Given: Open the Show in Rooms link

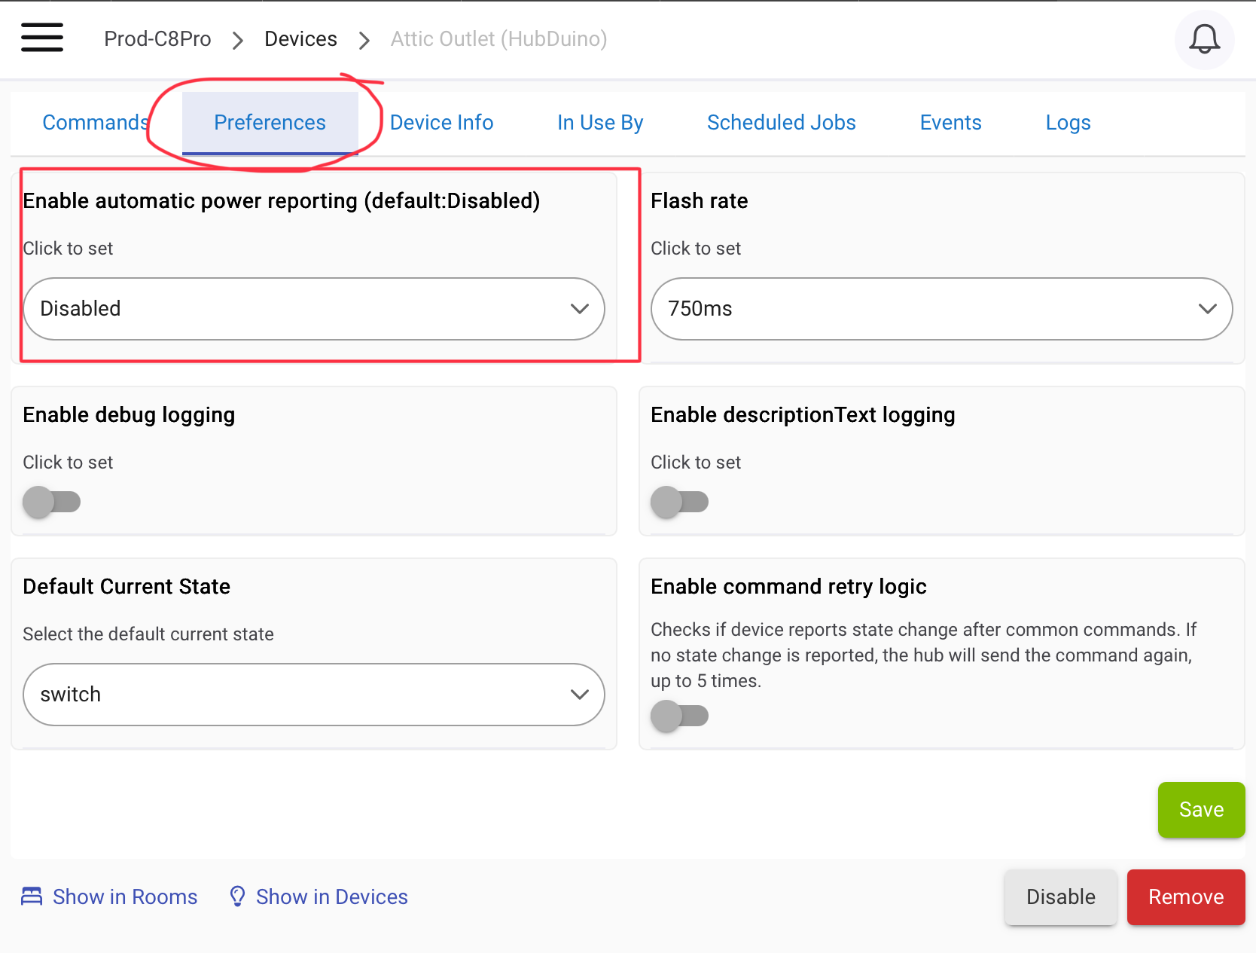Looking at the screenshot, I should [125, 896].
